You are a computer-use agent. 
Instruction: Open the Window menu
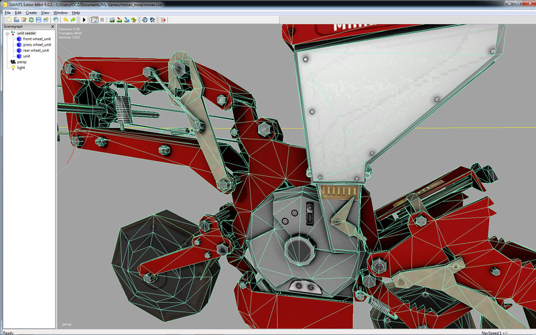pos(60,13)
